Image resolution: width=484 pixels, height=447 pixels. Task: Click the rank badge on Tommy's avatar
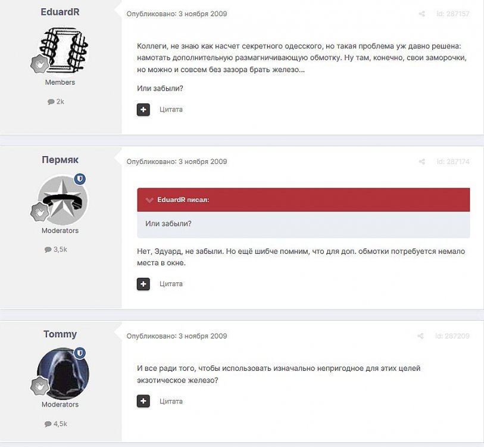[40, 386]
